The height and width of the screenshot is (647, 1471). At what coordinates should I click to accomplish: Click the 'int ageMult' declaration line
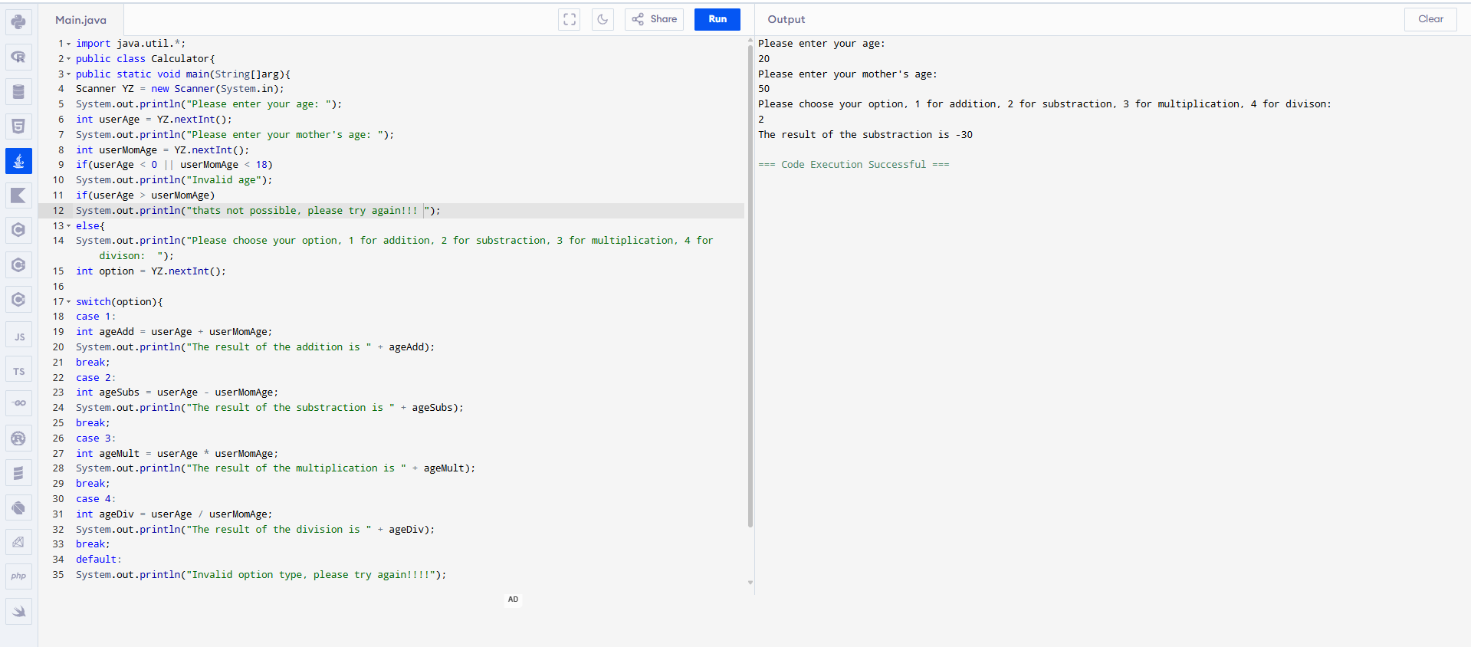click(x=177, y=454)
